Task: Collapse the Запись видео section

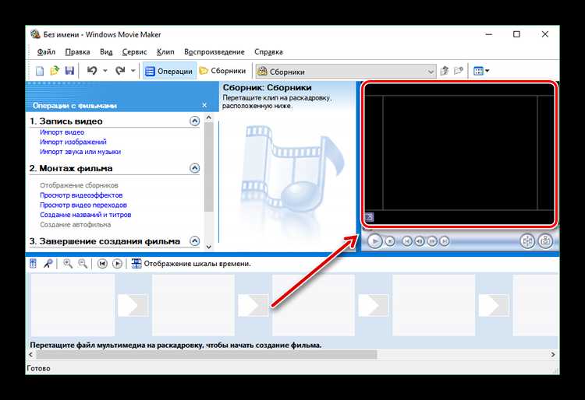Action: click(194, 121)
